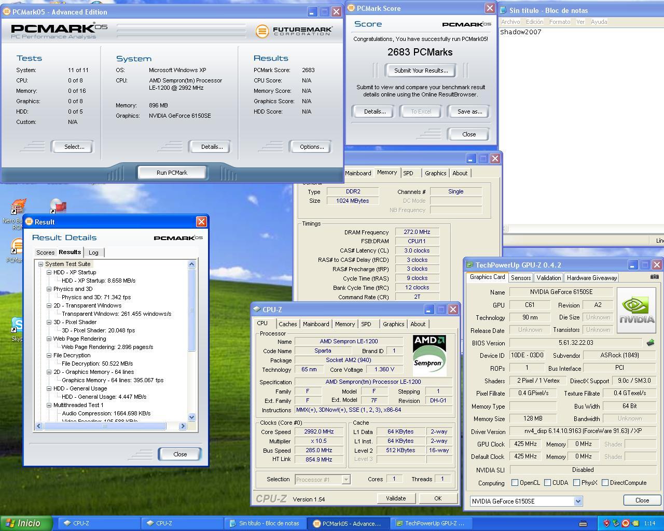
Task: Switch to Sin título - Bloc de notas taskbar button
Action: pos(265,523)
